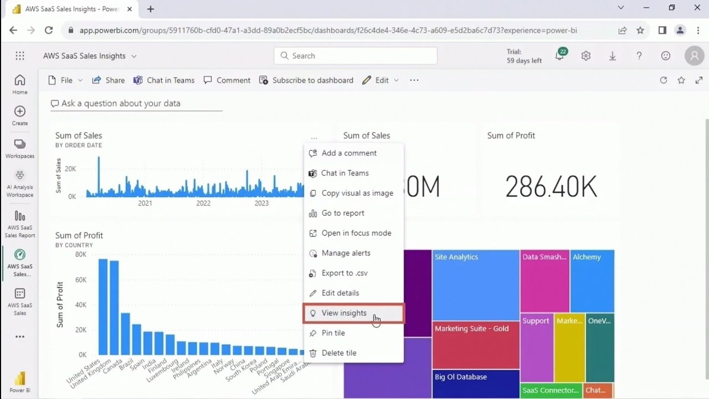
Task: Select the Big Ol Database treemap block
Action: pos(476,383)
